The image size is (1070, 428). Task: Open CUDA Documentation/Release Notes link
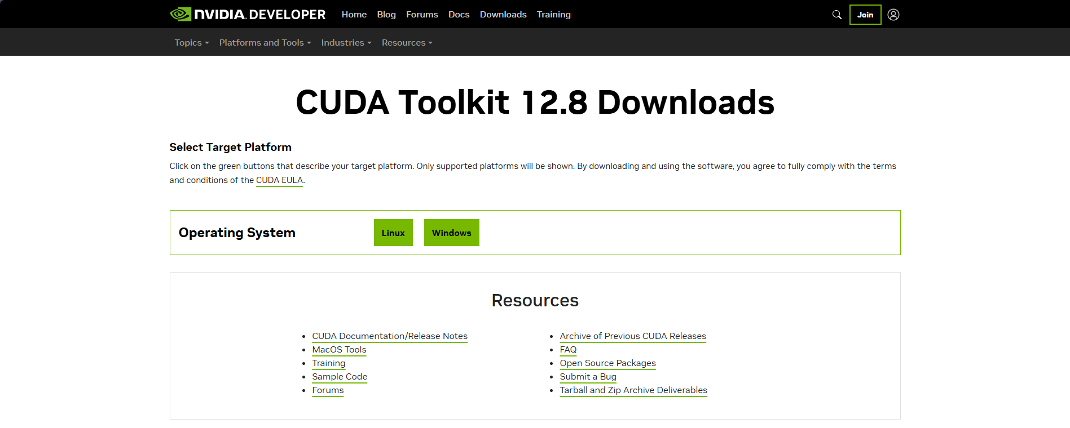coord(390,336)
